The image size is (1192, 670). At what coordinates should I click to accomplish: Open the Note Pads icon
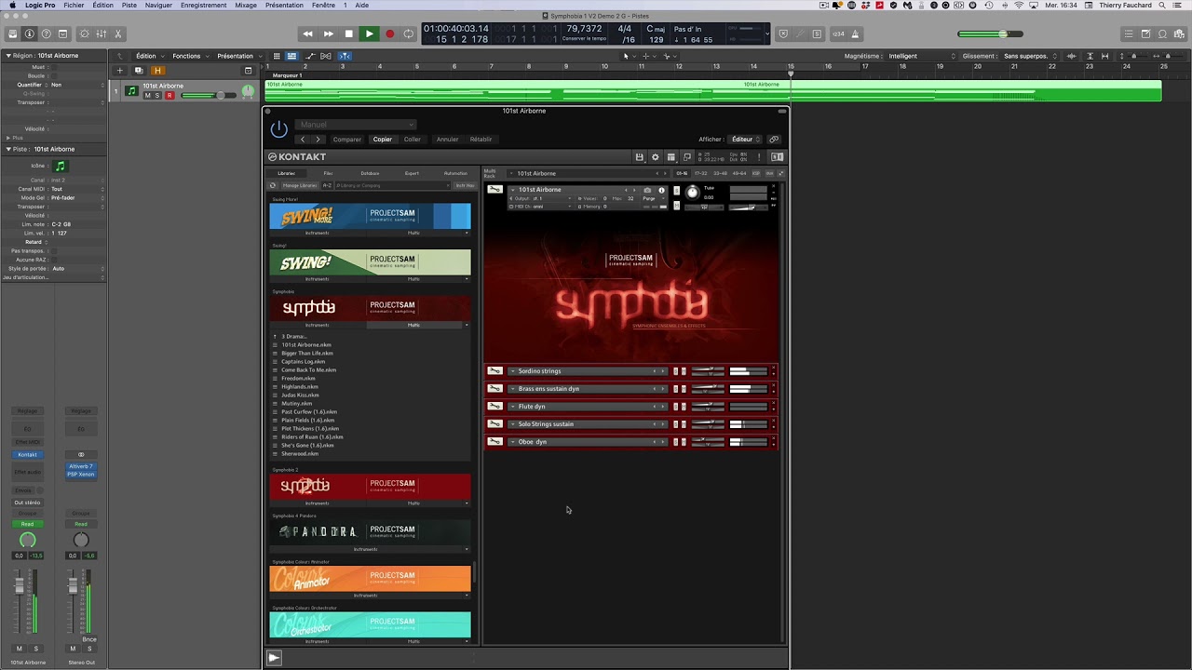[1145, 34]
